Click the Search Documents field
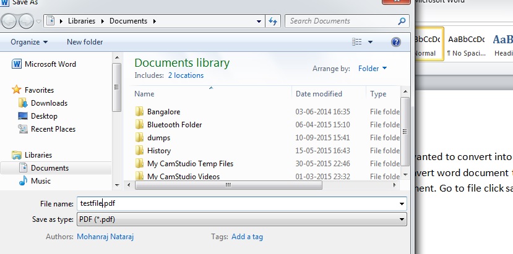This screenshot has width=513, height=254. coord(347,21)
